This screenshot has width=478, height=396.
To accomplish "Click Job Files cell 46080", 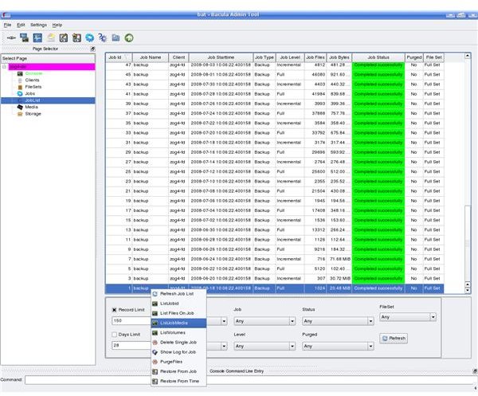I will tap(315, 75).
